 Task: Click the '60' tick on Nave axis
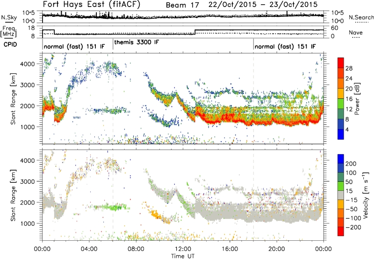[x=335, y=28]
